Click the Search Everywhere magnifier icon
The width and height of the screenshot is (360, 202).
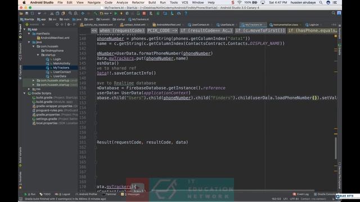(x=334, y=13)
